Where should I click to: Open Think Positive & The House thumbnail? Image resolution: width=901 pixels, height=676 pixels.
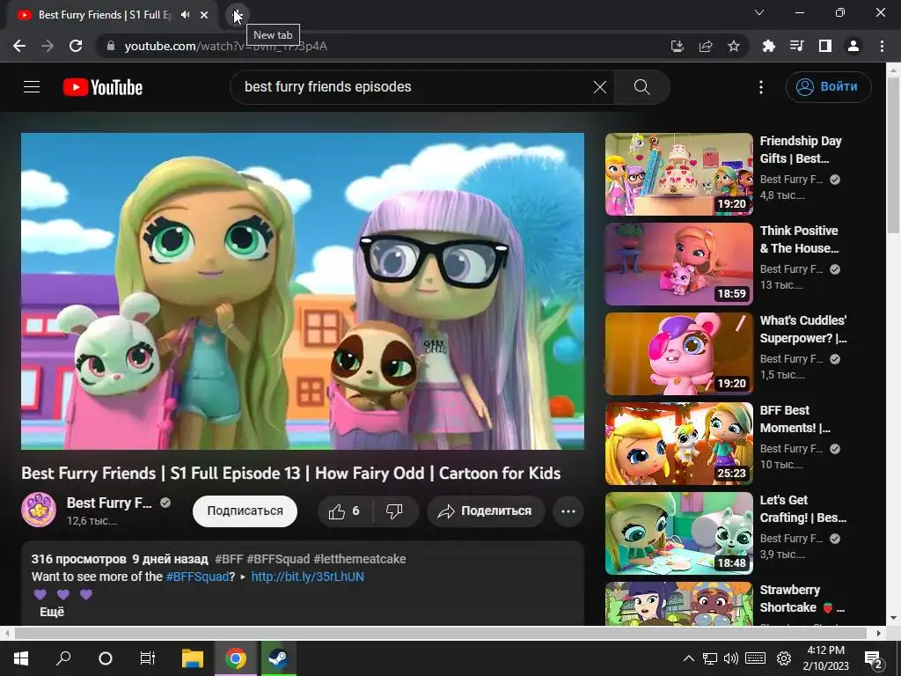[x=678, y=264]
